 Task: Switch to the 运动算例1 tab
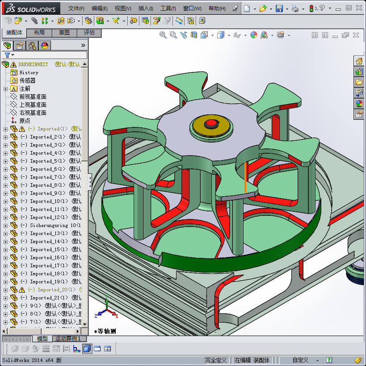(68, 339)
